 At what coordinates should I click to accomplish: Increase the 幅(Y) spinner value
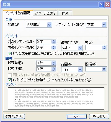(104, 47)
